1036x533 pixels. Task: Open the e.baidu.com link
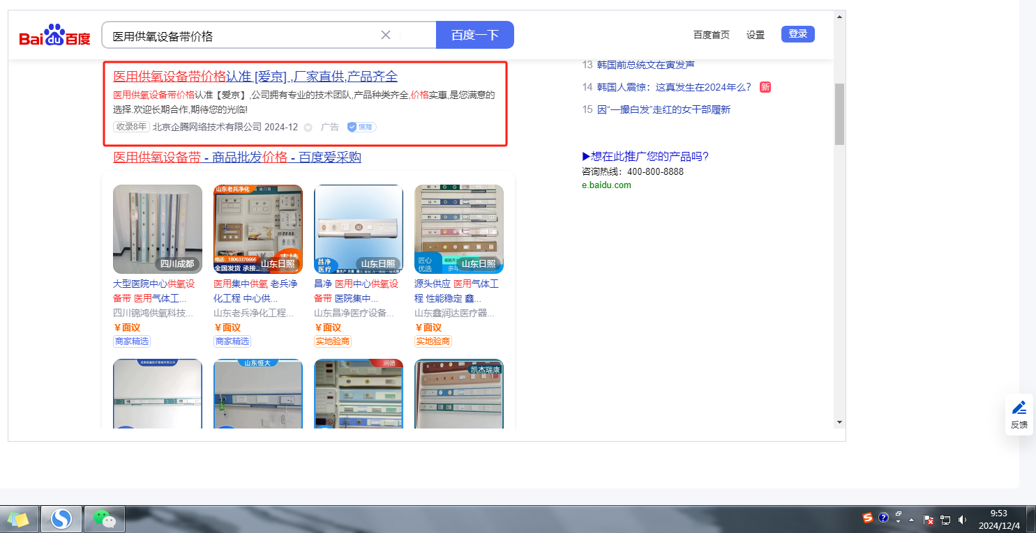point(606,185)
